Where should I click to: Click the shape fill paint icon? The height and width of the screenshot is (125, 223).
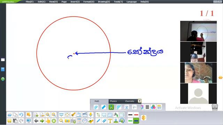tap(116, 115)
